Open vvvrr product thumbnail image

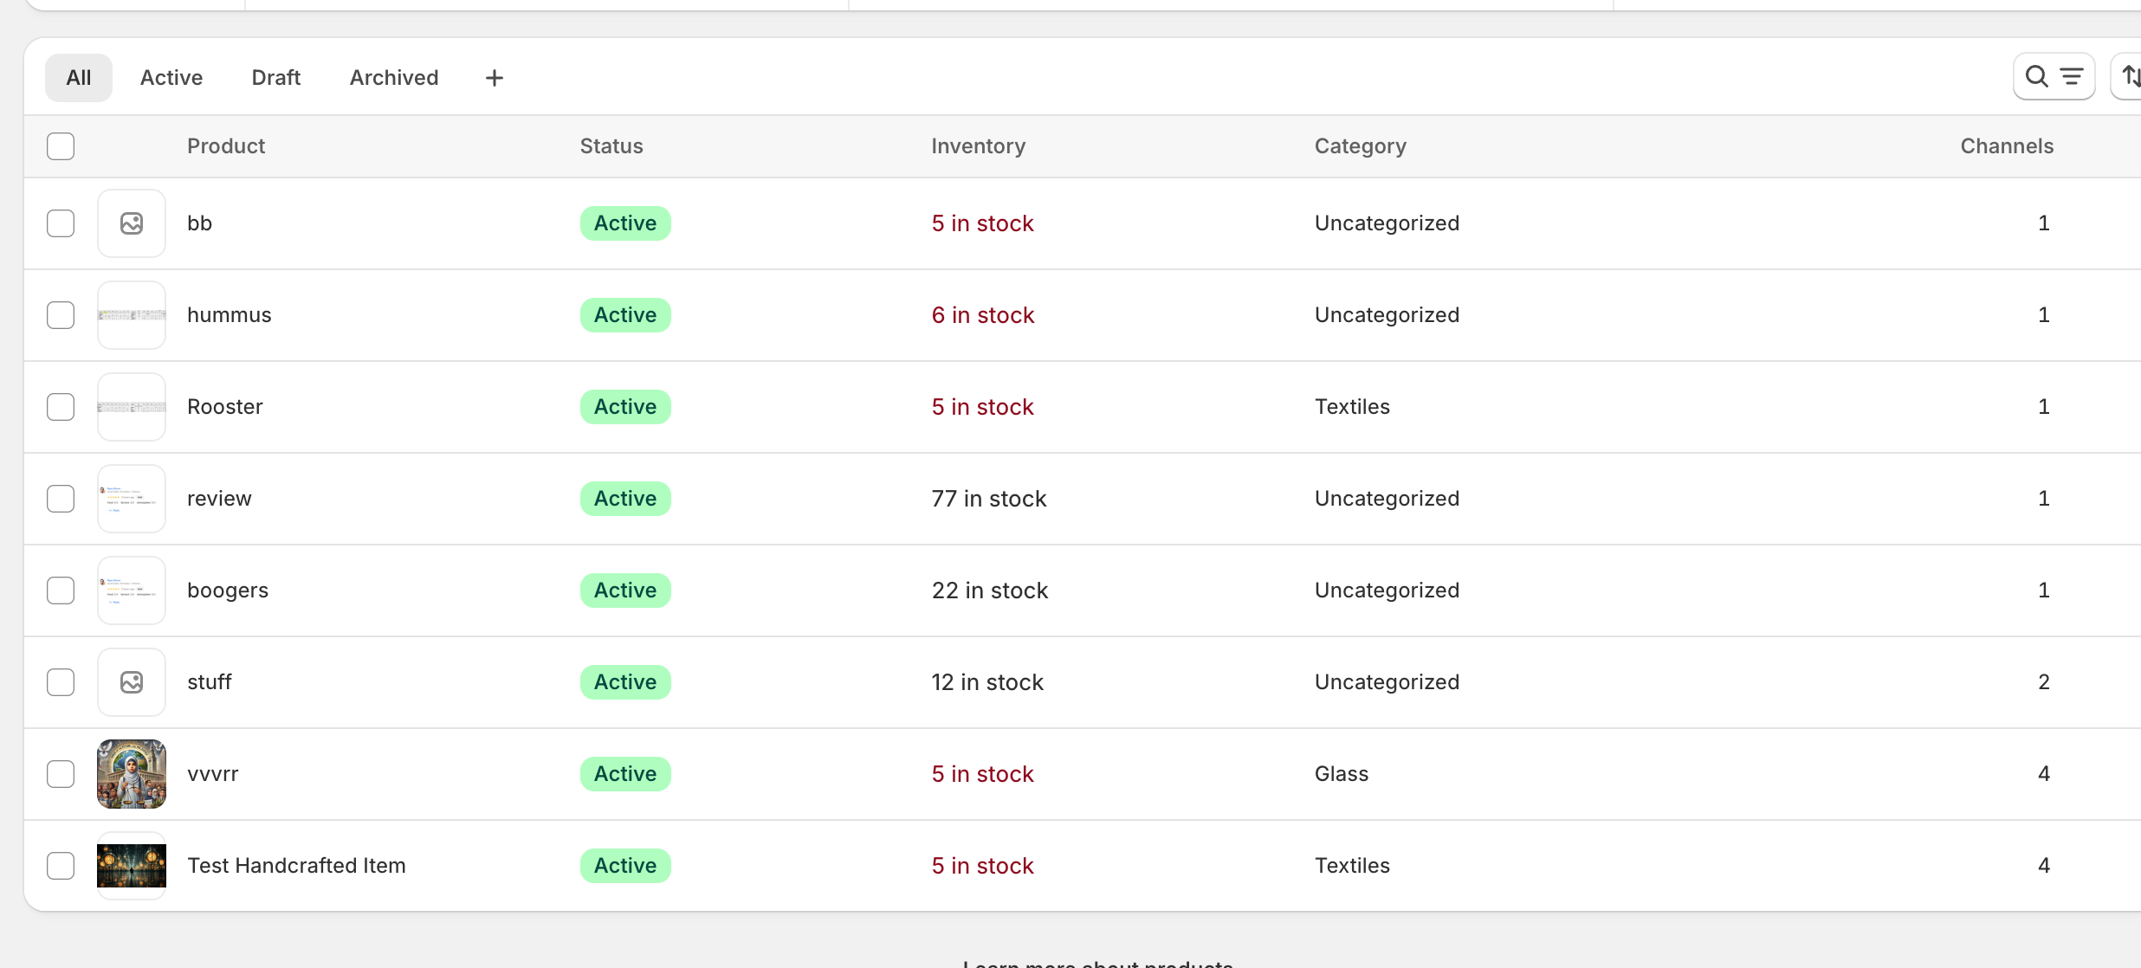tap(132, 774)
